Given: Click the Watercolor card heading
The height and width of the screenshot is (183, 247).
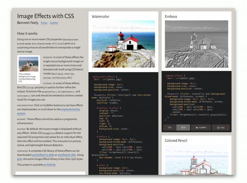Looking at the screenshot, I should [x=100, y=16].
